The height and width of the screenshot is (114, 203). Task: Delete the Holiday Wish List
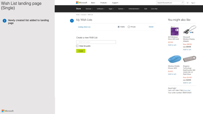coord(151,27)
